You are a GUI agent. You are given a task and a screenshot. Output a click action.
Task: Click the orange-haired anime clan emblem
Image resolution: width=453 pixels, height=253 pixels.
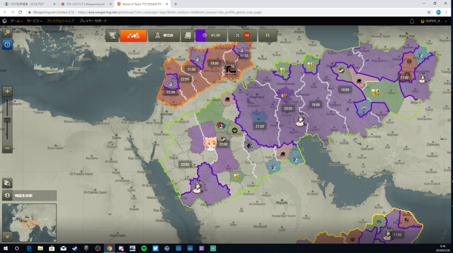coord(210,144)
